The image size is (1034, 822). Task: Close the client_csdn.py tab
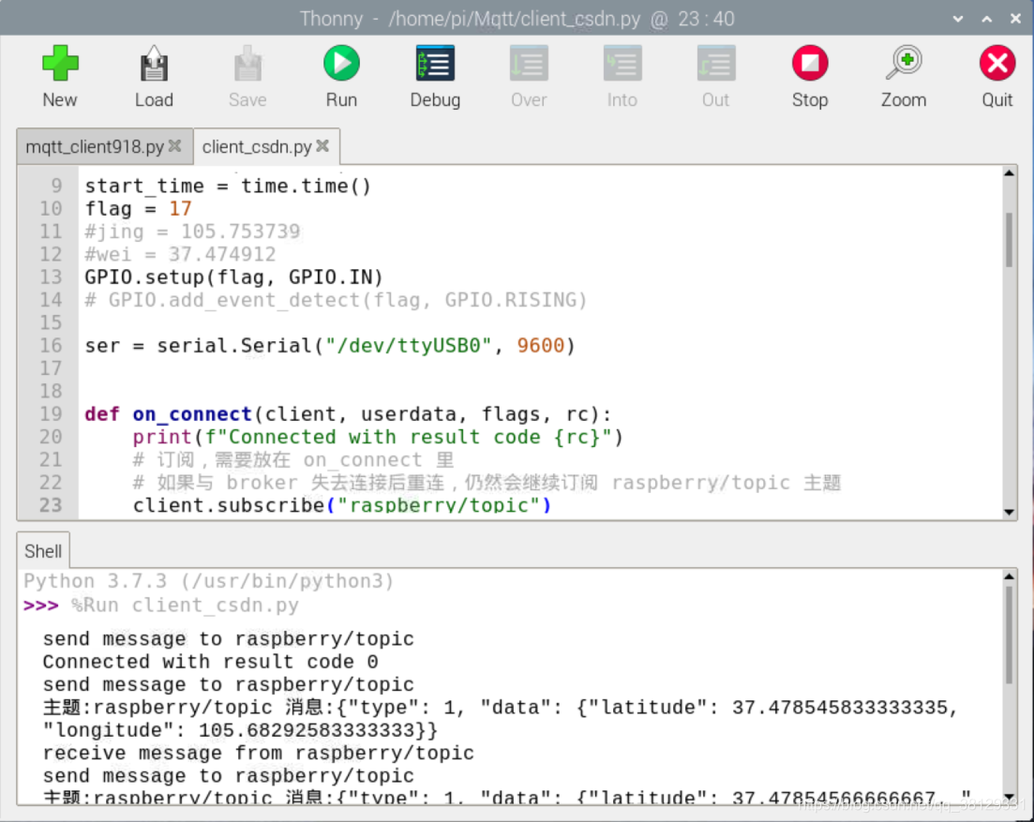(322, 145)
